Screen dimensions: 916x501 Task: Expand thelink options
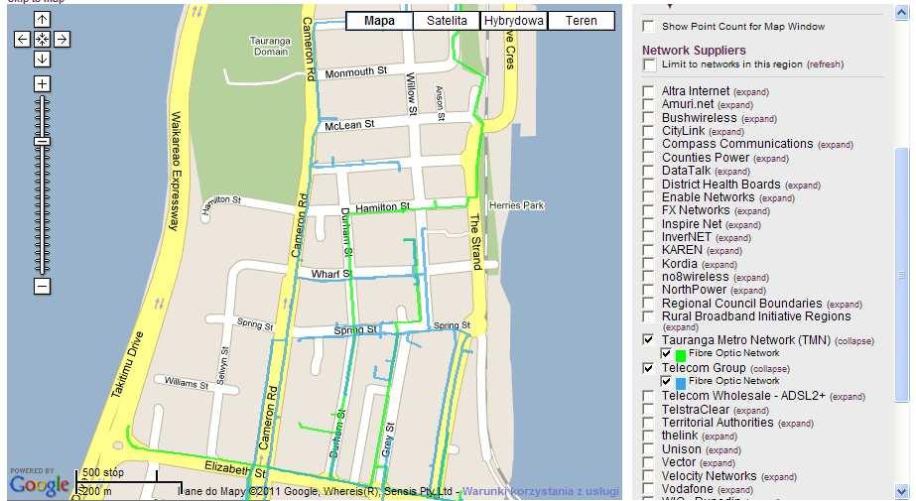point(720,437)
